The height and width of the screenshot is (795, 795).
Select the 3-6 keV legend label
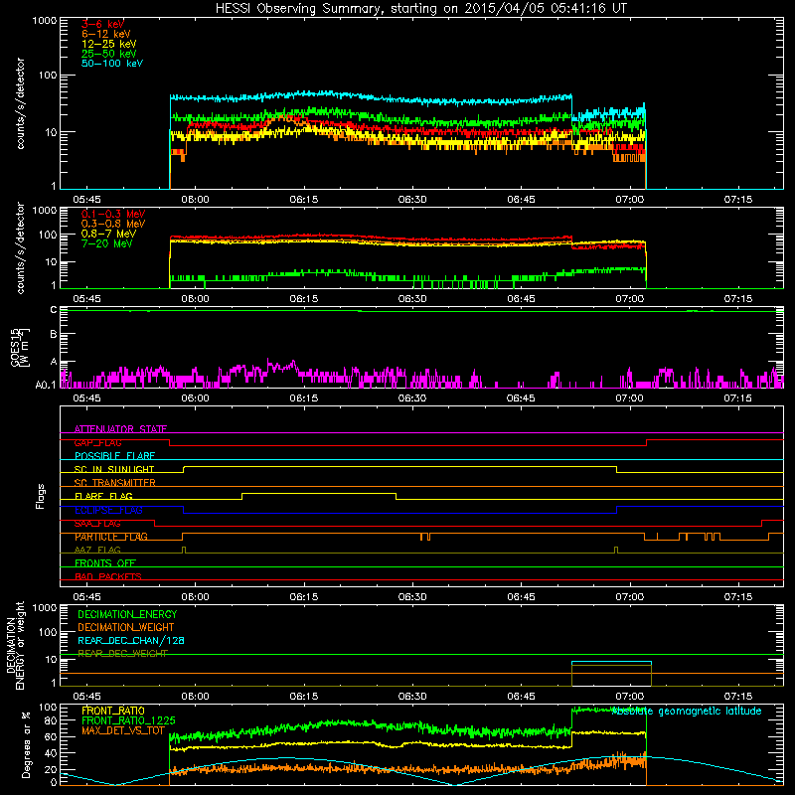(x=102, y=24)
